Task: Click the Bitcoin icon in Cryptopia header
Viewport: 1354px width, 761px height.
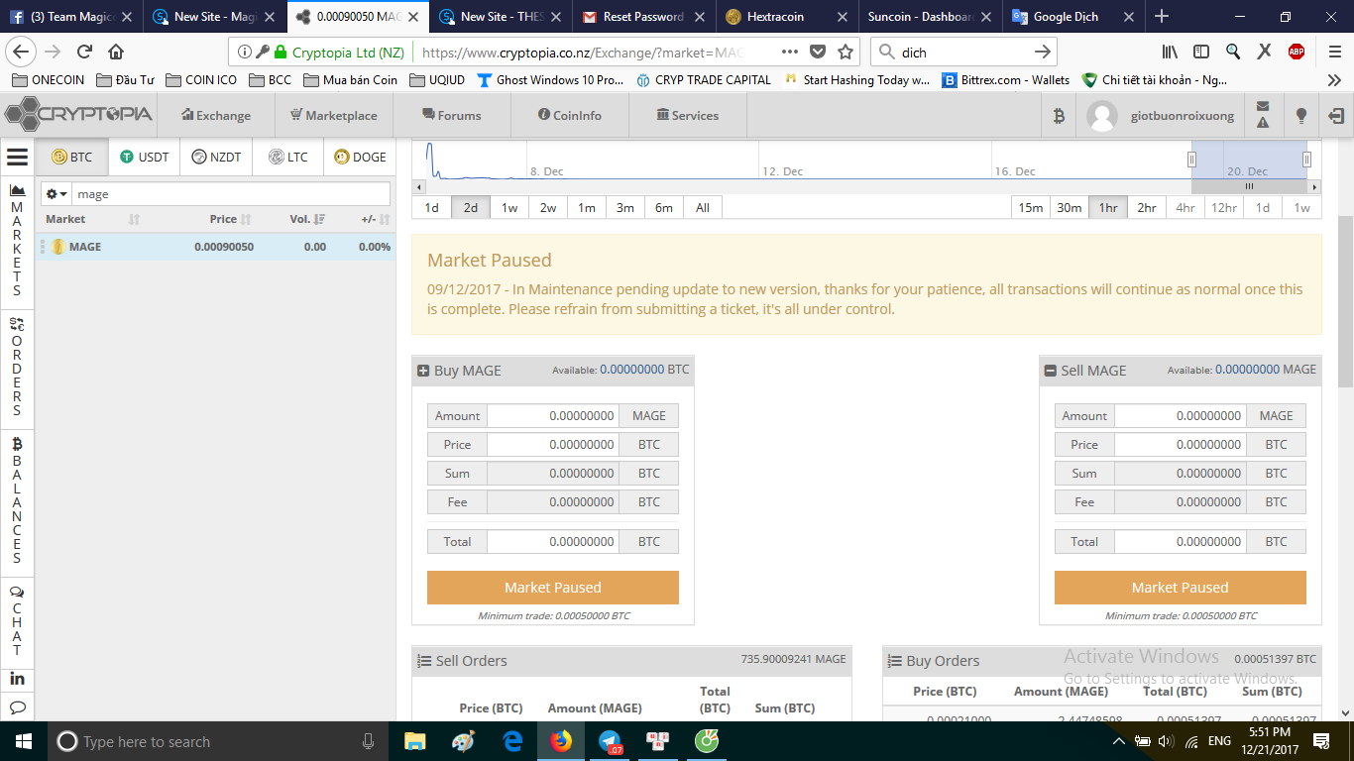Action: pos(1059,116)
